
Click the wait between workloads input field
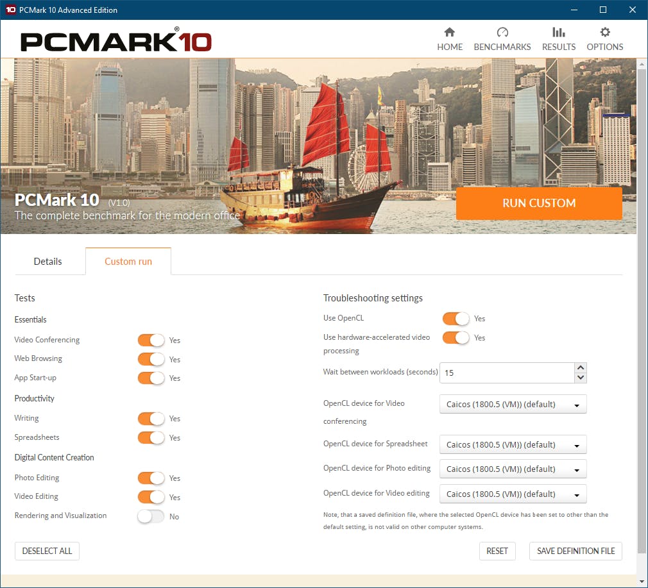pos(507,373)
